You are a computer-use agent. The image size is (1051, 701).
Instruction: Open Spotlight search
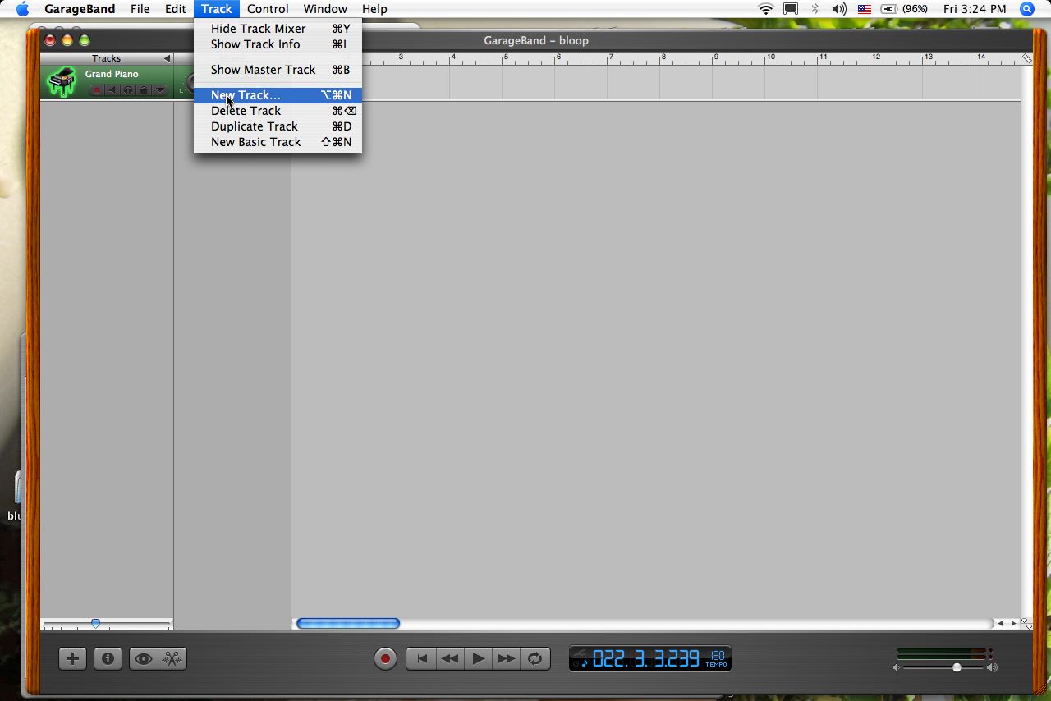click(x=1027, y=9)
